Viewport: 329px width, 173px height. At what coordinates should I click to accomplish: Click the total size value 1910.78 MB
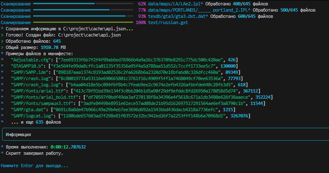click(53, 47)
